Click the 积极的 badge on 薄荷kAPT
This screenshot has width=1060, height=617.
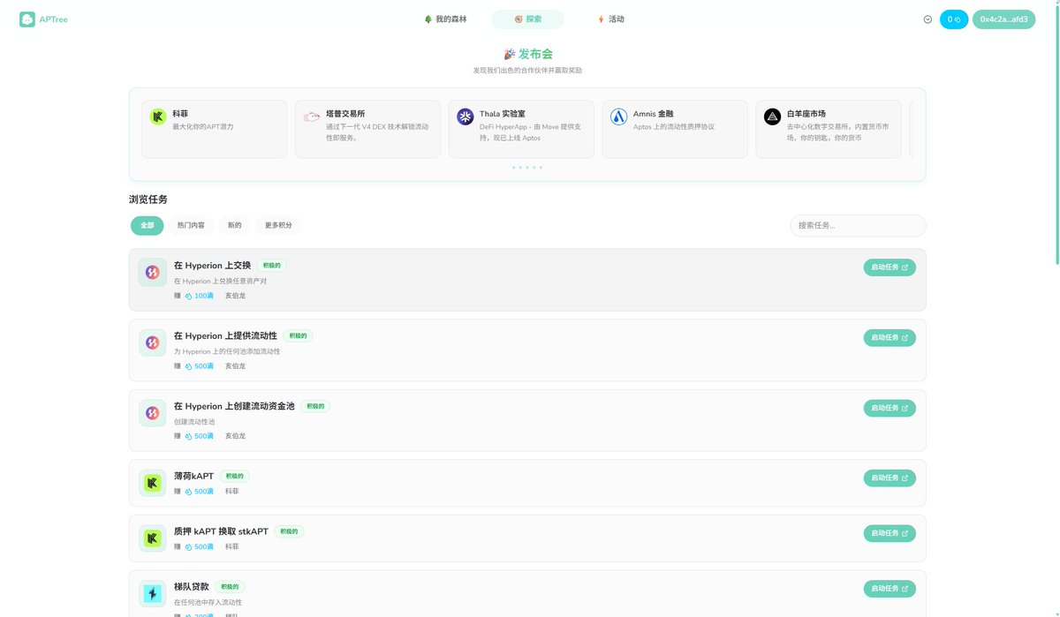click(x=234, y=477)
